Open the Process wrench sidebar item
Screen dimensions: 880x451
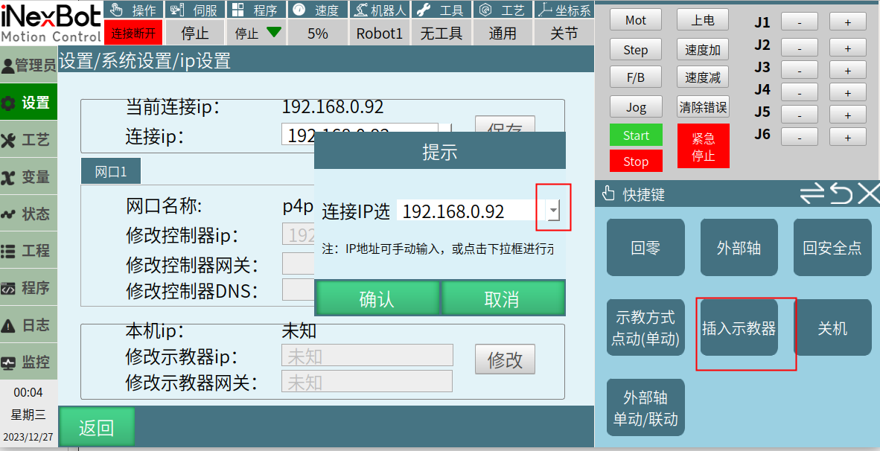pos(28,140)
